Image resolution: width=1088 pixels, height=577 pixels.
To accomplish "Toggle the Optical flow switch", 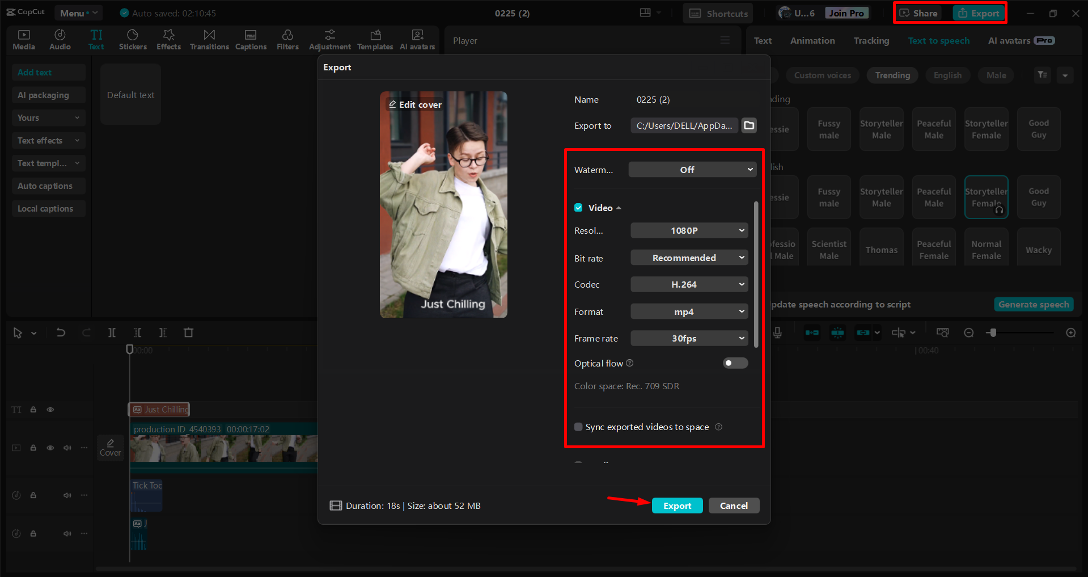I will (x=735, y=363).
